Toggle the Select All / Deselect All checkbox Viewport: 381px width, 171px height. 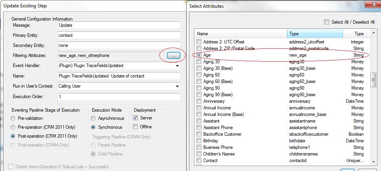[327, 22]
